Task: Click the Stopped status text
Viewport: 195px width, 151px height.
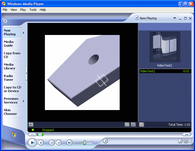Action: tap(48, 130)
